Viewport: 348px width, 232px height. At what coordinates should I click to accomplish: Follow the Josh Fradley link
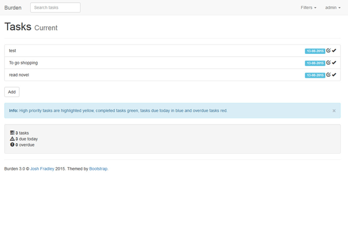point(42,169)
